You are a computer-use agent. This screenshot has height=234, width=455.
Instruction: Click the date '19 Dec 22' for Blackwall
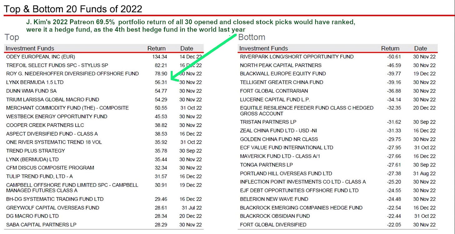coord(424,74)
